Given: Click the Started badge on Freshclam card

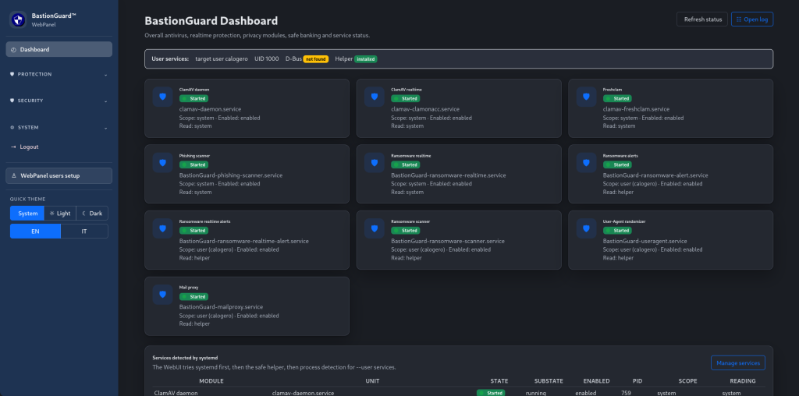Looking at the screenshot, I should pyautogui.click(x=618, y=99).
